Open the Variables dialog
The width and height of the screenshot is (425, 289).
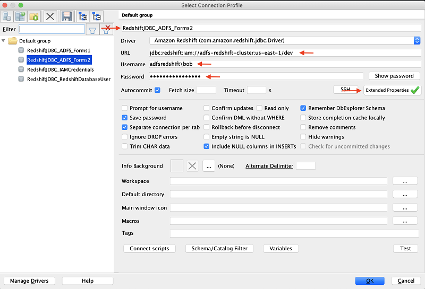click(x=281, y=248)
